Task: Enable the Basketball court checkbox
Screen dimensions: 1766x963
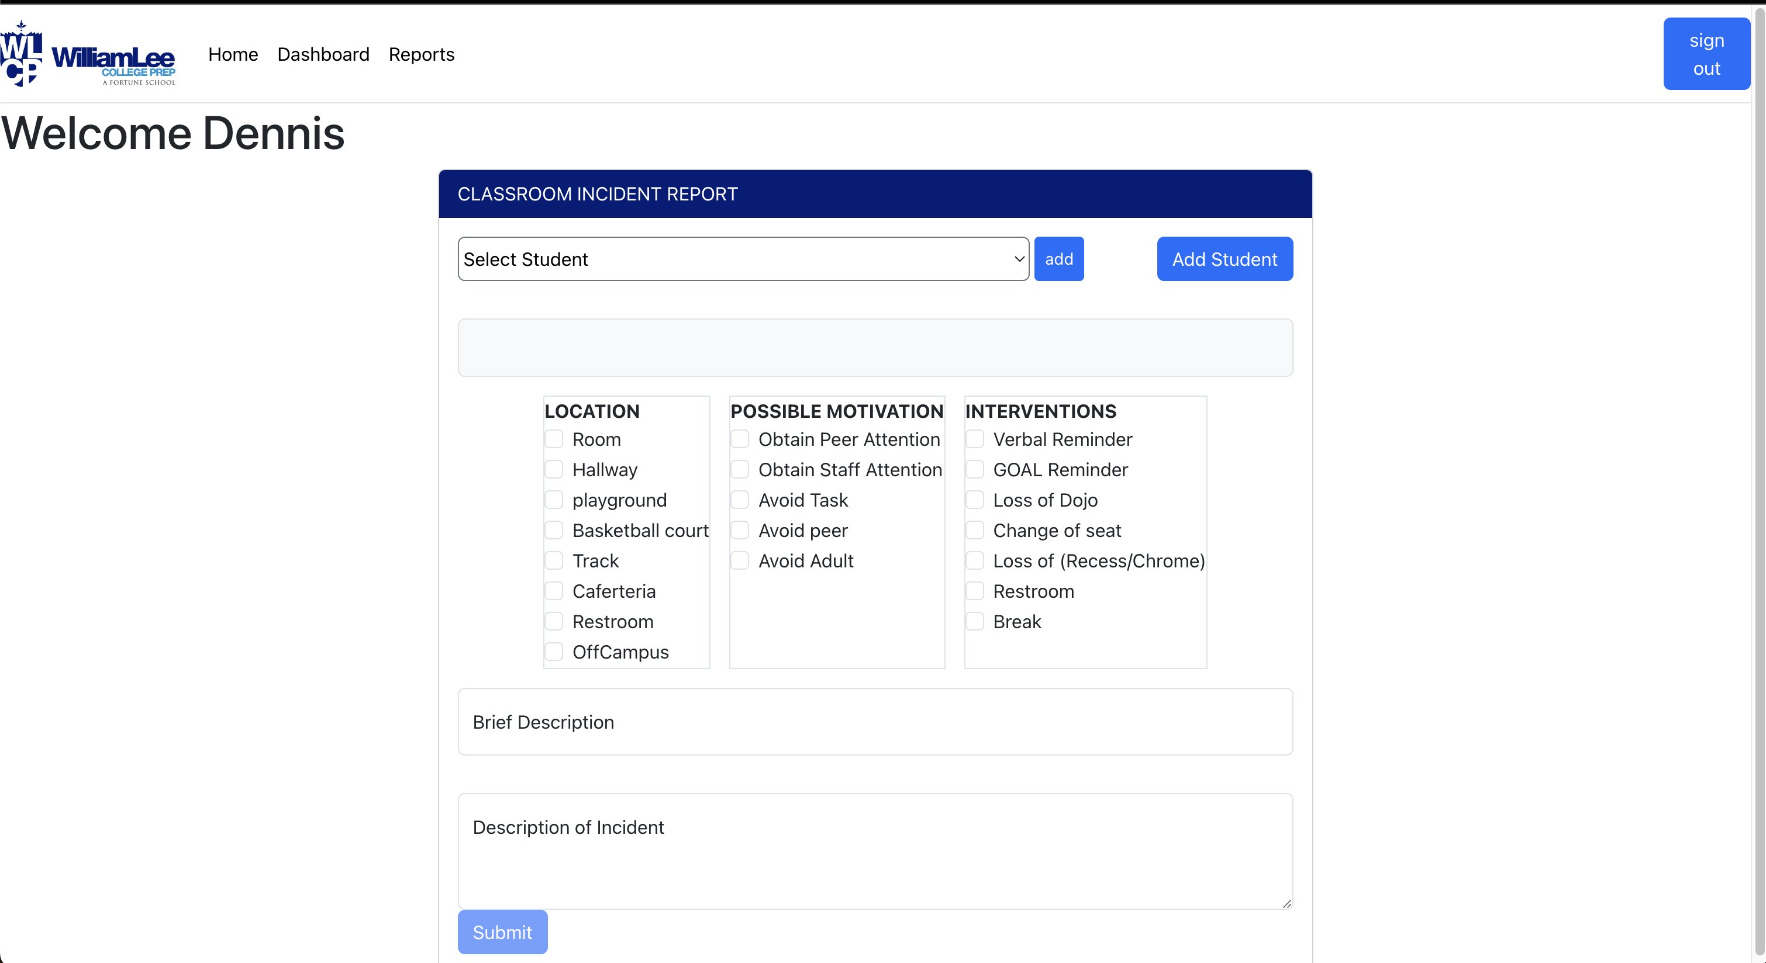Action: pos(554,530)
